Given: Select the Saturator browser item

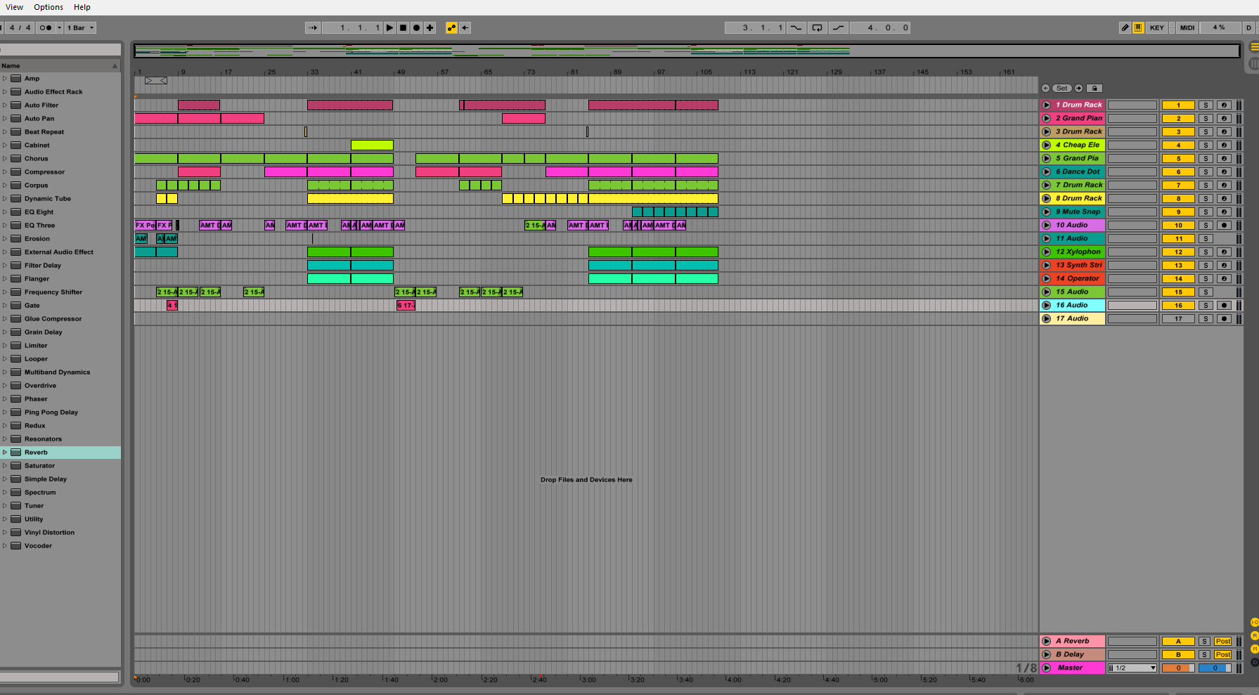Looking at the screenshot, I should point(39,466).
